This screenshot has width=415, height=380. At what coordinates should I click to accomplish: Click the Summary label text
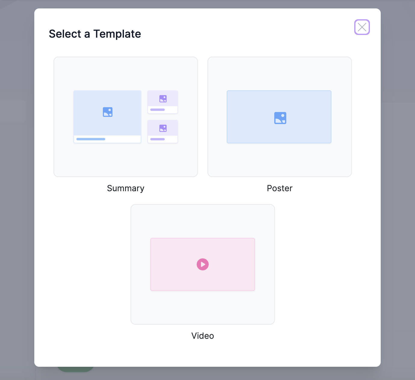[125, 188]
